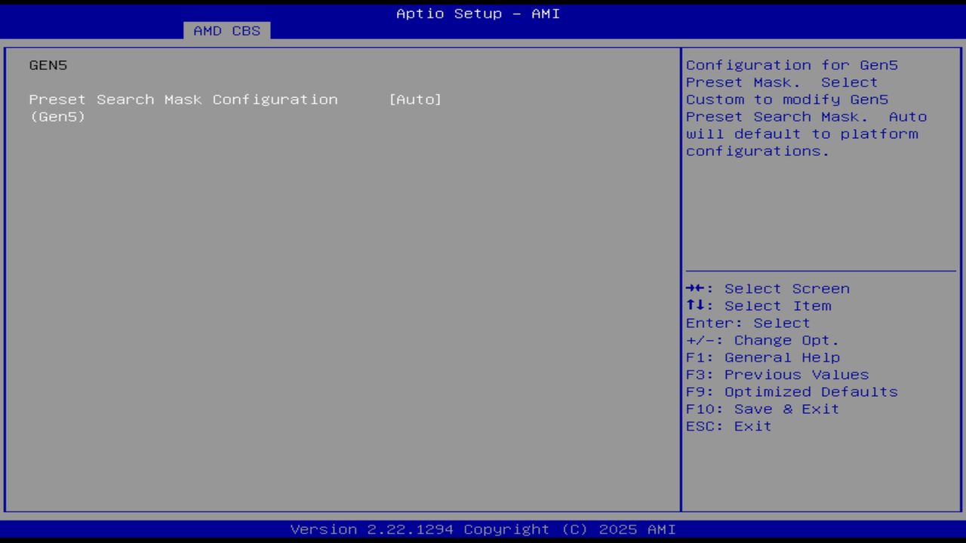
Task: Click the ESC: Exit legend entry
Action: (x=728, y=425)
